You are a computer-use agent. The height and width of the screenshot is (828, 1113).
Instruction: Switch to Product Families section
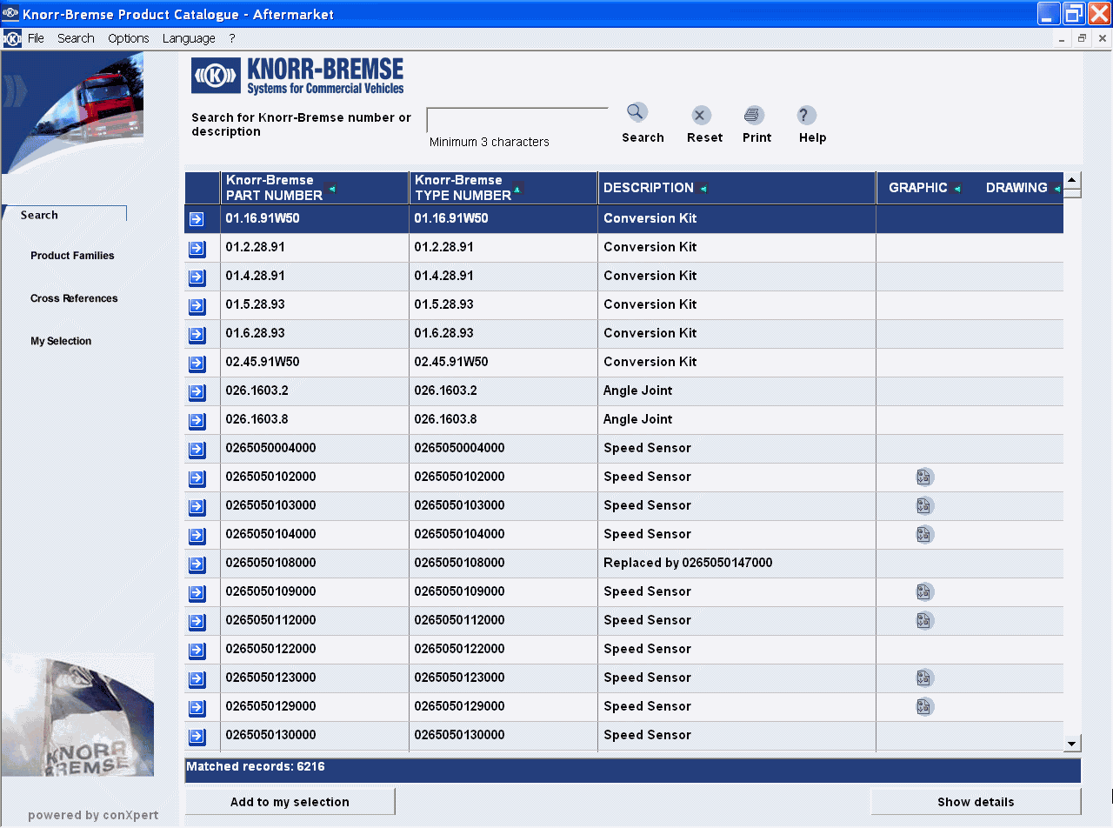pyautogui.click(x=72, y=256)
